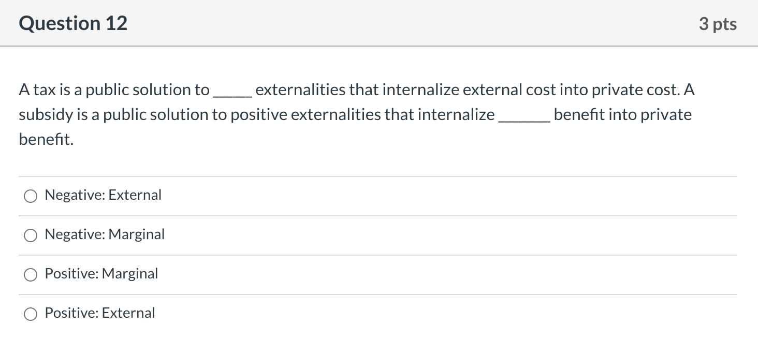
Task: Click the word externalities in the prompt
Action: (x=296, y=89)
